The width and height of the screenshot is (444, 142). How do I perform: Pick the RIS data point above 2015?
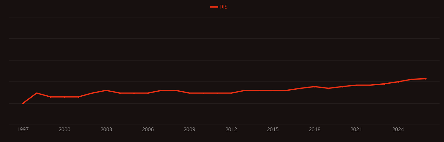pos(273,90)
